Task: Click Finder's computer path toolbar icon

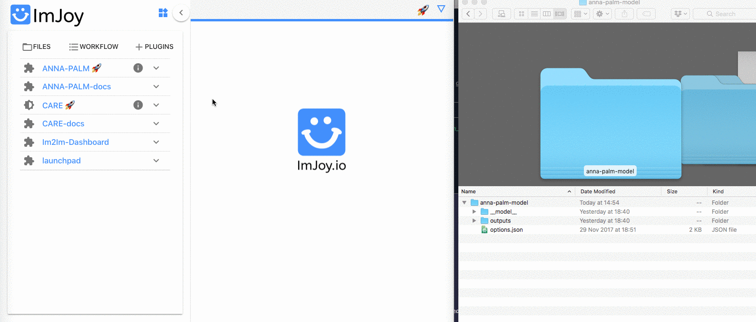Action: [502, 14]
